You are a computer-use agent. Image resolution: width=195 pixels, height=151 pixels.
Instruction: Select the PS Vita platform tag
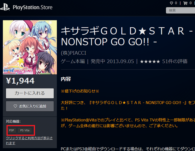pos(25,130)
